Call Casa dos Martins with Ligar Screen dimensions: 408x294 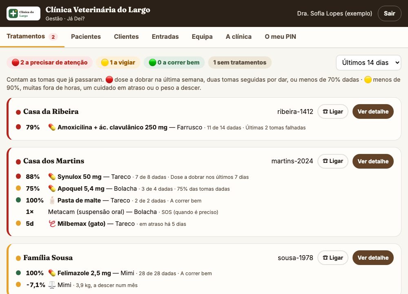tap(333, 161)
